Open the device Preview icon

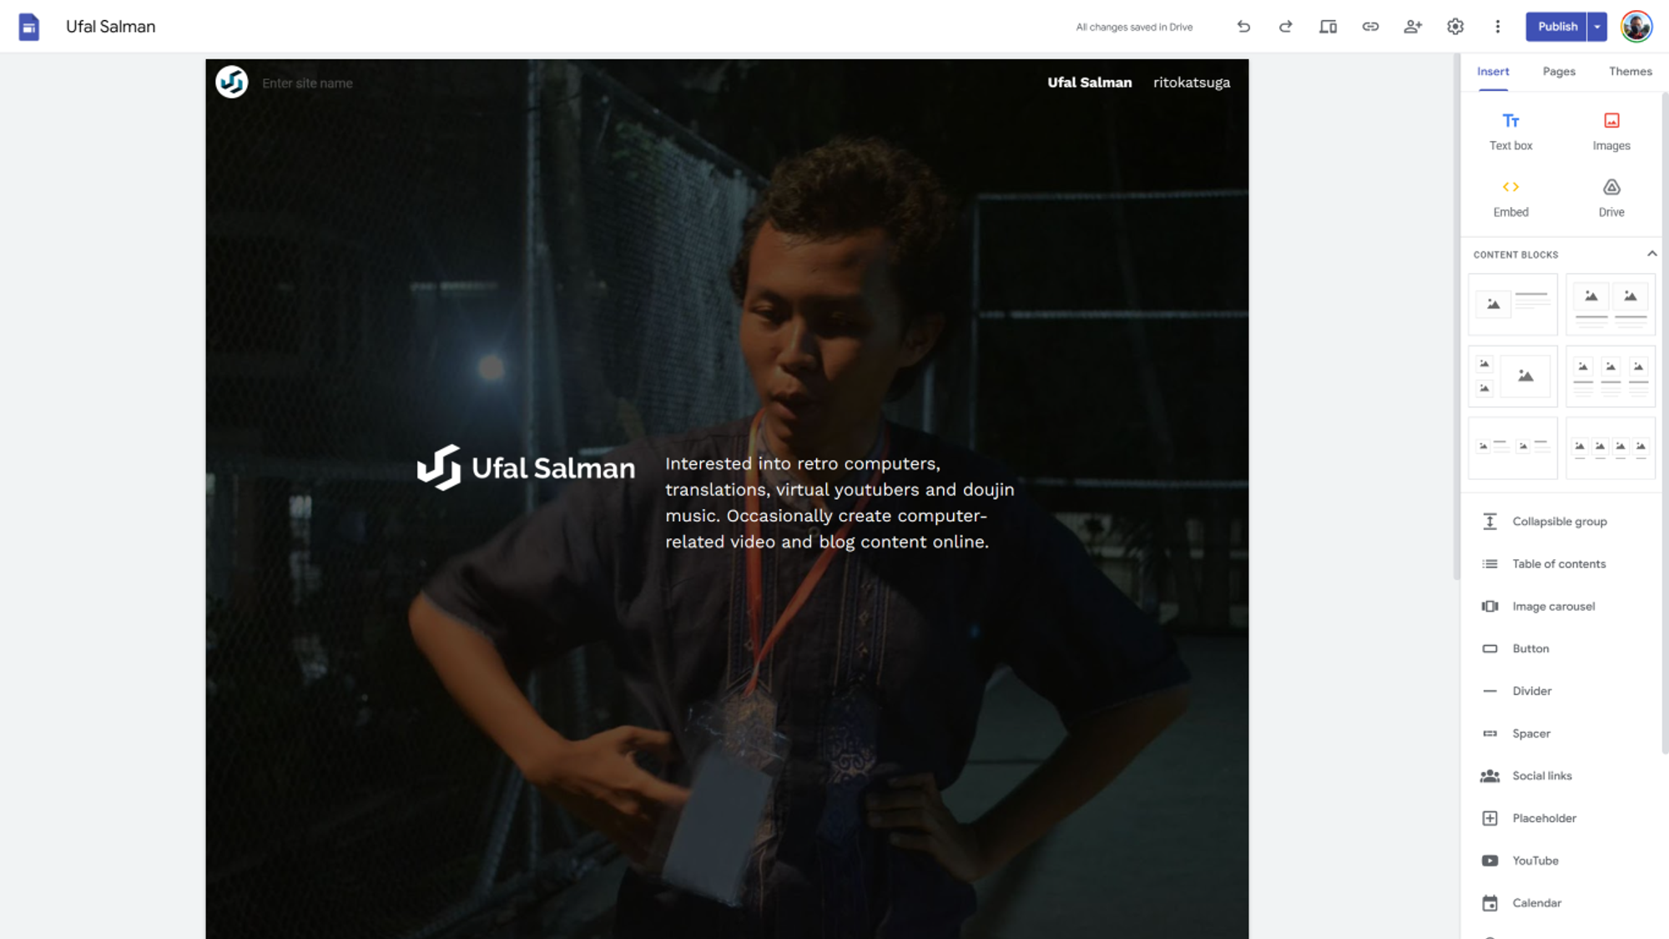[1328, 27]
